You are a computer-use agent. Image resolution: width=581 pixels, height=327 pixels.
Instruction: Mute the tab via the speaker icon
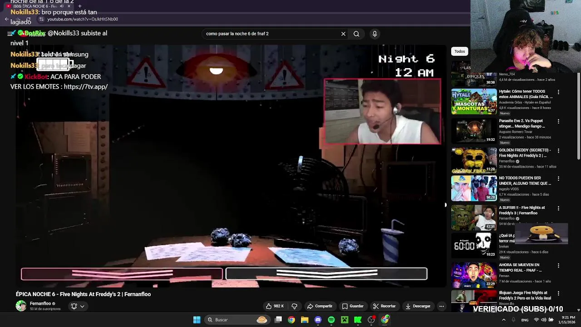point(62,6)
